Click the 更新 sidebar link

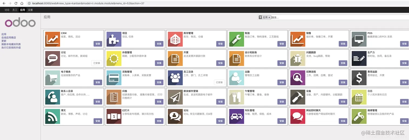pyautogui.click(x=4, y=41)
